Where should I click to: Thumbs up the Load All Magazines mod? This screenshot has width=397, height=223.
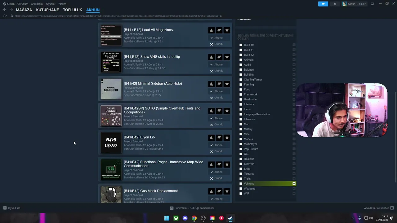[211, 30]
